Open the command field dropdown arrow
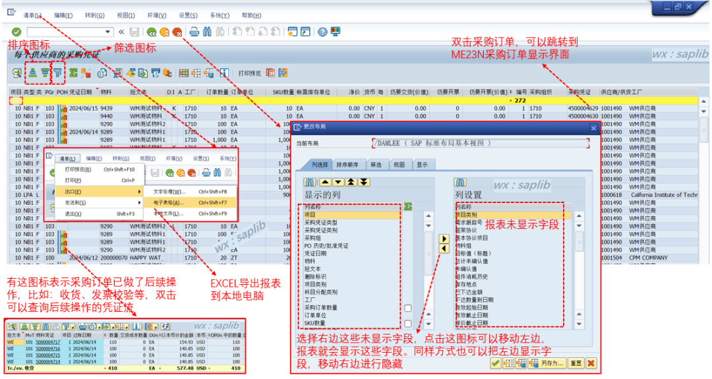 (x=107, y=32)
